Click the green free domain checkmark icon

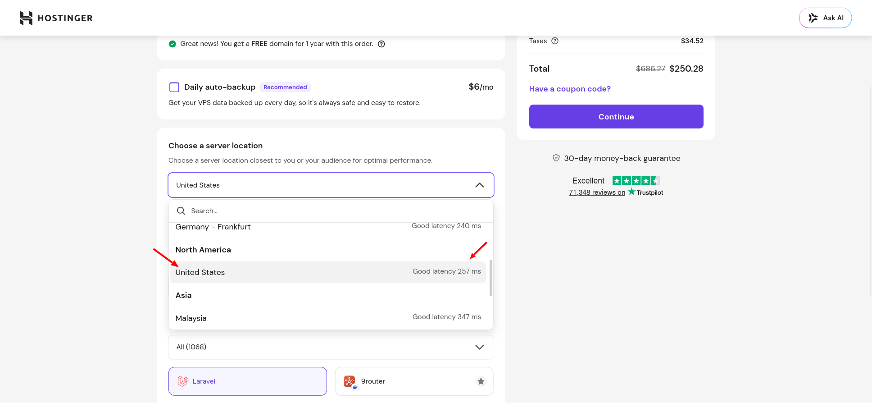click(173, 44)
